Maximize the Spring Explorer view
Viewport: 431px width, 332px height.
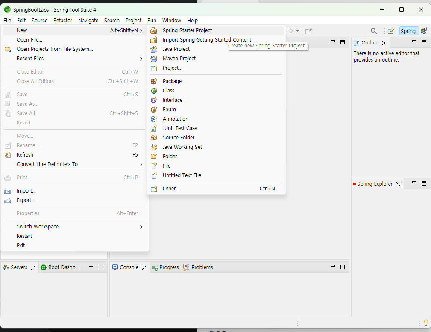(424, 184)
